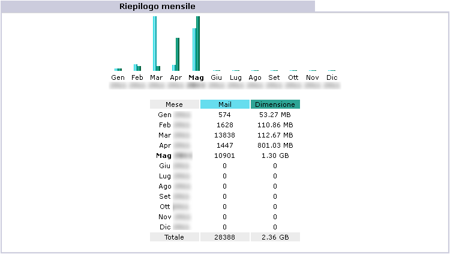The width and height of the screenshot is (450, 254).
Task: Select the Ott row month cell
Action: click(174, 207)
